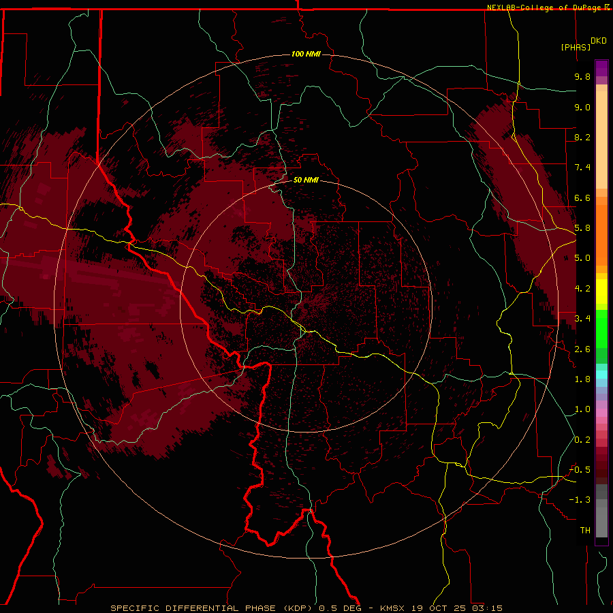Click the 3.4 legend value
The image size is (613, 613).
tap(582, 319)
